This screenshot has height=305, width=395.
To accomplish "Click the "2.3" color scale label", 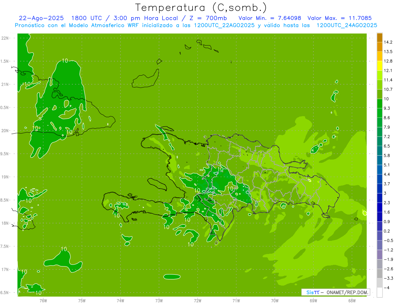I will coord(387,203).
